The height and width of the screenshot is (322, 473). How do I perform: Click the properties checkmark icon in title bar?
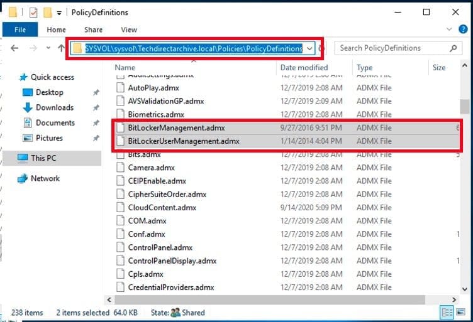coord(34,13)
